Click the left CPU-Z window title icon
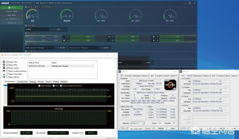Image resolution: width=239 pixels, height=139 pixels. point(120,71)
